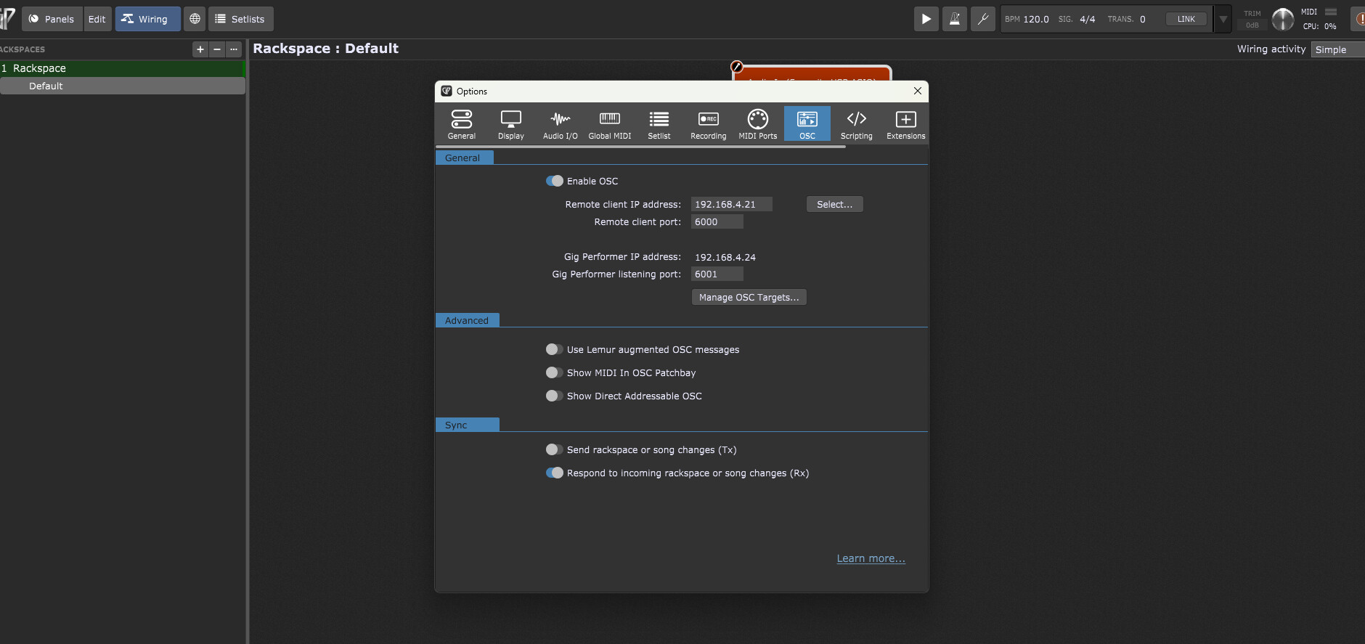Switch to the Wiring view
This screenshot has width=1365, height=644.
click(x=147, y=19)
